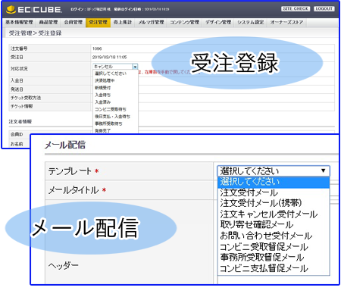This screenshot has height=297, width=341.
Task: Click the order number value 1096
Action: [x=97, y=48]
